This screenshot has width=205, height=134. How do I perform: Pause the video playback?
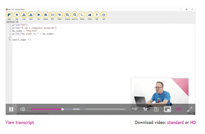11,109
